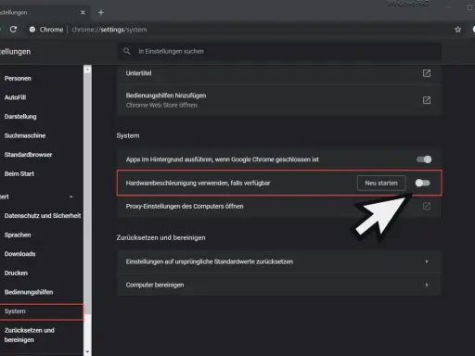Expand the Computer bereinigen arrow

click(427, 285)
